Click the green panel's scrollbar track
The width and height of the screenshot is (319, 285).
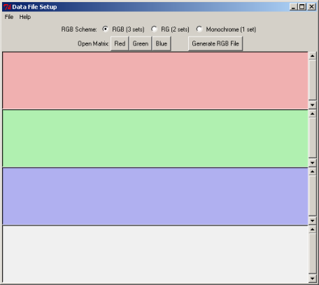[x=313, y=138]
